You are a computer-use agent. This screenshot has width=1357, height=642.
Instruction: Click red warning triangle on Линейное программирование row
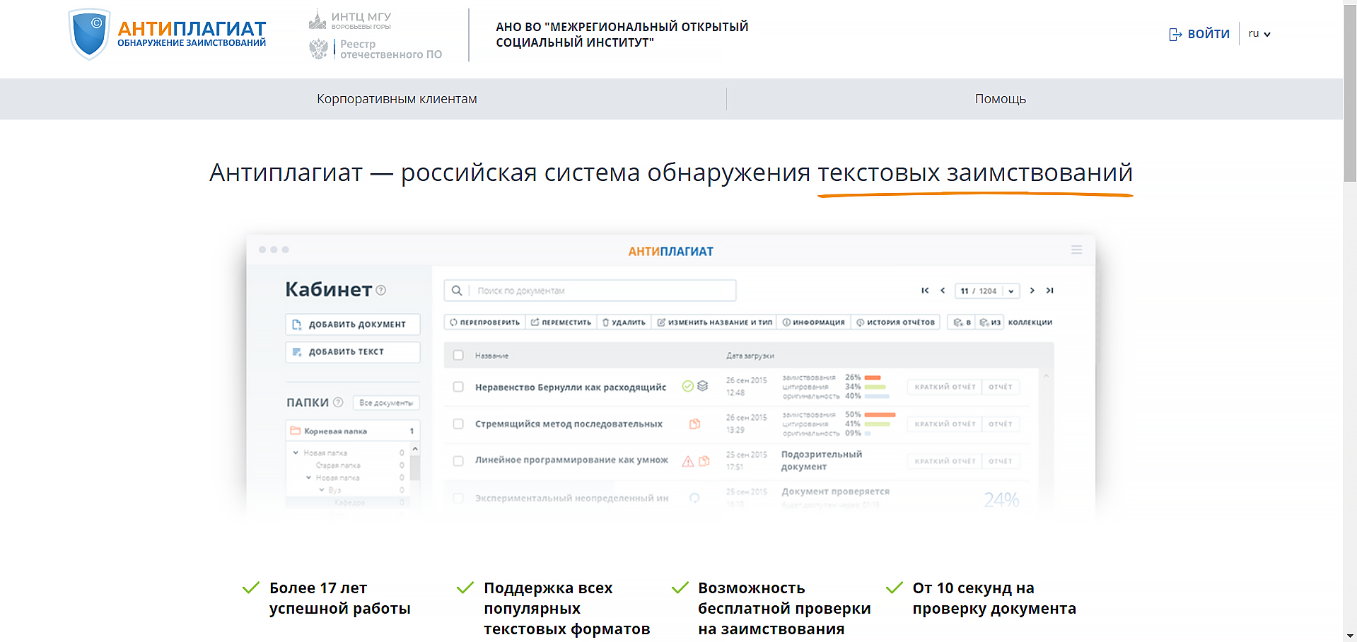pyautogui.click(x=687, y=461)
